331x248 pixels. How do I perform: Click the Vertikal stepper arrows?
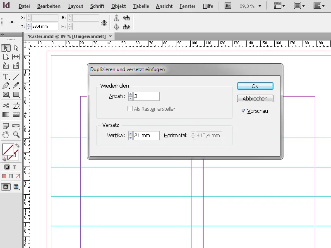[130, 136]
